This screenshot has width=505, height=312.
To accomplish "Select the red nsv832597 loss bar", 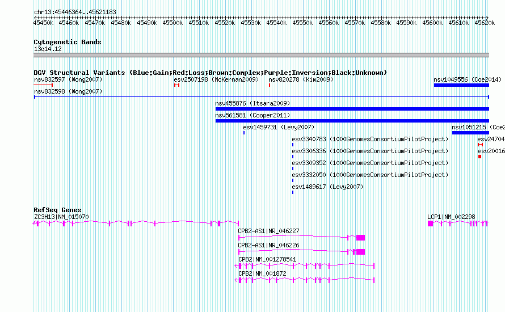I will pyautogui.click(x=43, y=85).
